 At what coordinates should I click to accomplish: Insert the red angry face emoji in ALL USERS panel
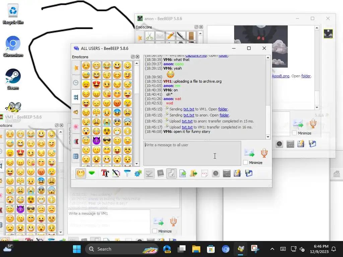pos(117,103)
